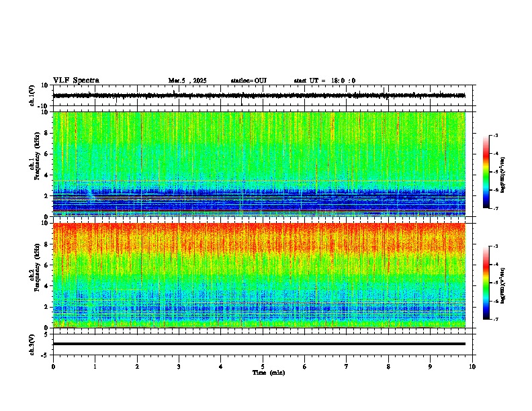532x411 pixels.
Task: Click the "ch.1(V)" waveform axis label
Action: click(x=32, y=95)
